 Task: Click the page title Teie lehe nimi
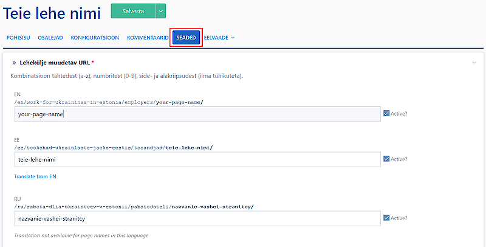point(52,14)
